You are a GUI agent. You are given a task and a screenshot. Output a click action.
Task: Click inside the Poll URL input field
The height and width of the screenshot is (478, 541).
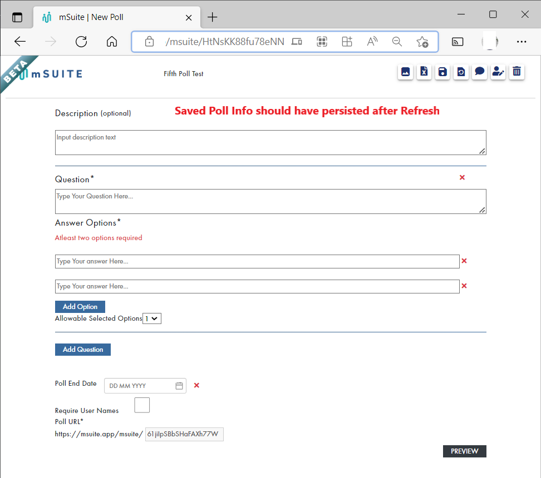[x=184, y=434]
